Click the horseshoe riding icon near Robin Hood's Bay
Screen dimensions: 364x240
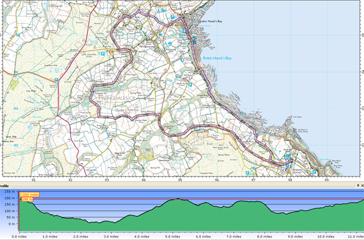coord(183,60)
